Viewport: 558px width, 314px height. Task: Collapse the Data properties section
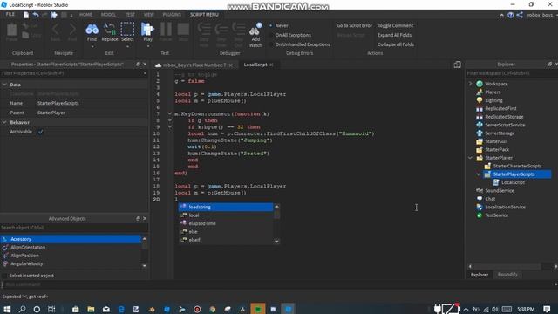pyautogui.click(x=4, y=85)
